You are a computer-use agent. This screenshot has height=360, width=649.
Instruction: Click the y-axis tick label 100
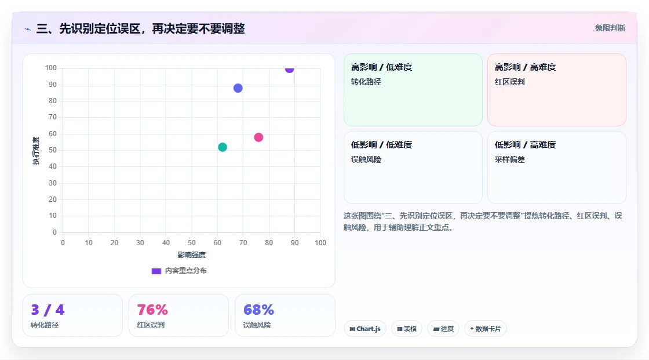click(x=51, y=68)
